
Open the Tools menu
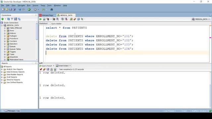click(49, 6)
